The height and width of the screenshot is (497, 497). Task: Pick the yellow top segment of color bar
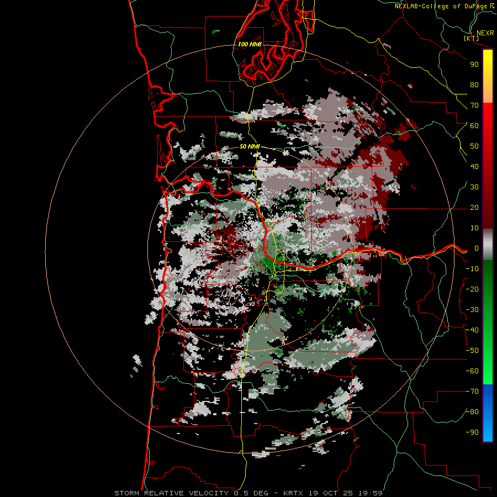(488, 76)
